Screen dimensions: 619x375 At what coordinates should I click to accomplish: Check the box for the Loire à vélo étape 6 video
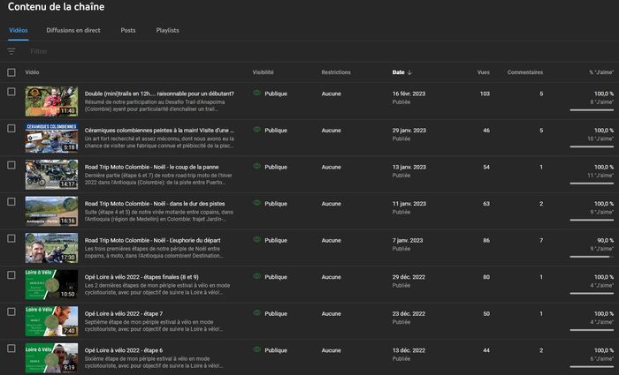point(11,349)
